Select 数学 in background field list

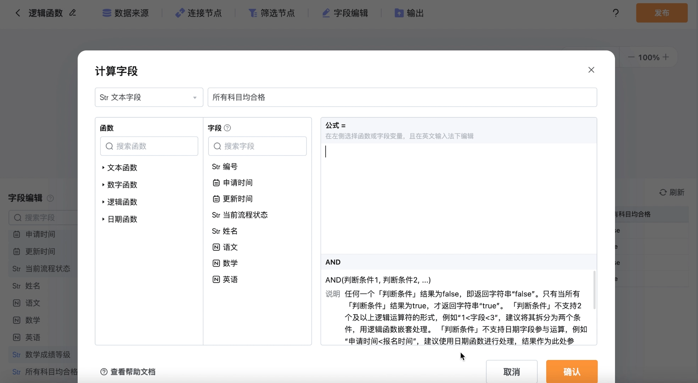pos(27,320)
